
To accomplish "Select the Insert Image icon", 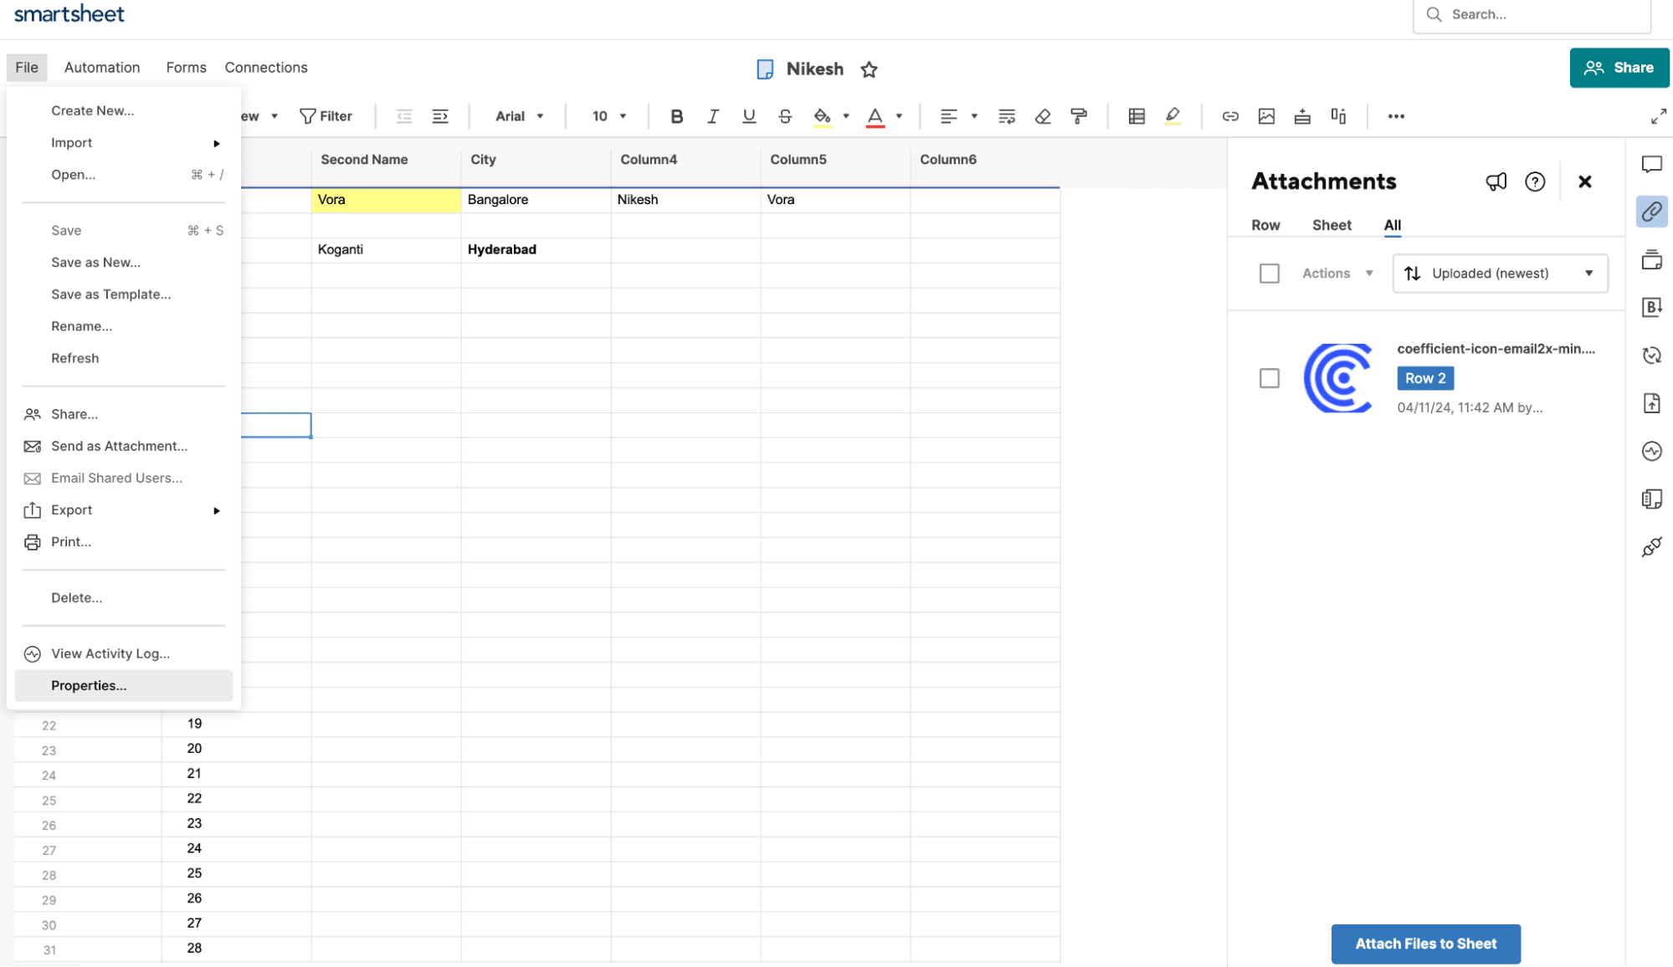I will [x=1265, y=115].
